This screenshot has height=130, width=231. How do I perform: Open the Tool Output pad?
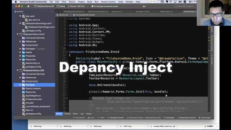pos(205,118)
